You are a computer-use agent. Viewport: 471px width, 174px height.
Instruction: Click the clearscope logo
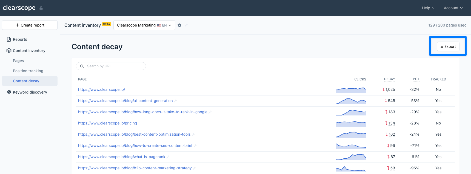pos(19,8)
